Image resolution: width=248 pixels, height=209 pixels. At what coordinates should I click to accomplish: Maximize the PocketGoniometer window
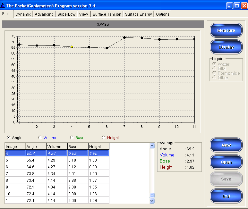click(x=237, y=6)
